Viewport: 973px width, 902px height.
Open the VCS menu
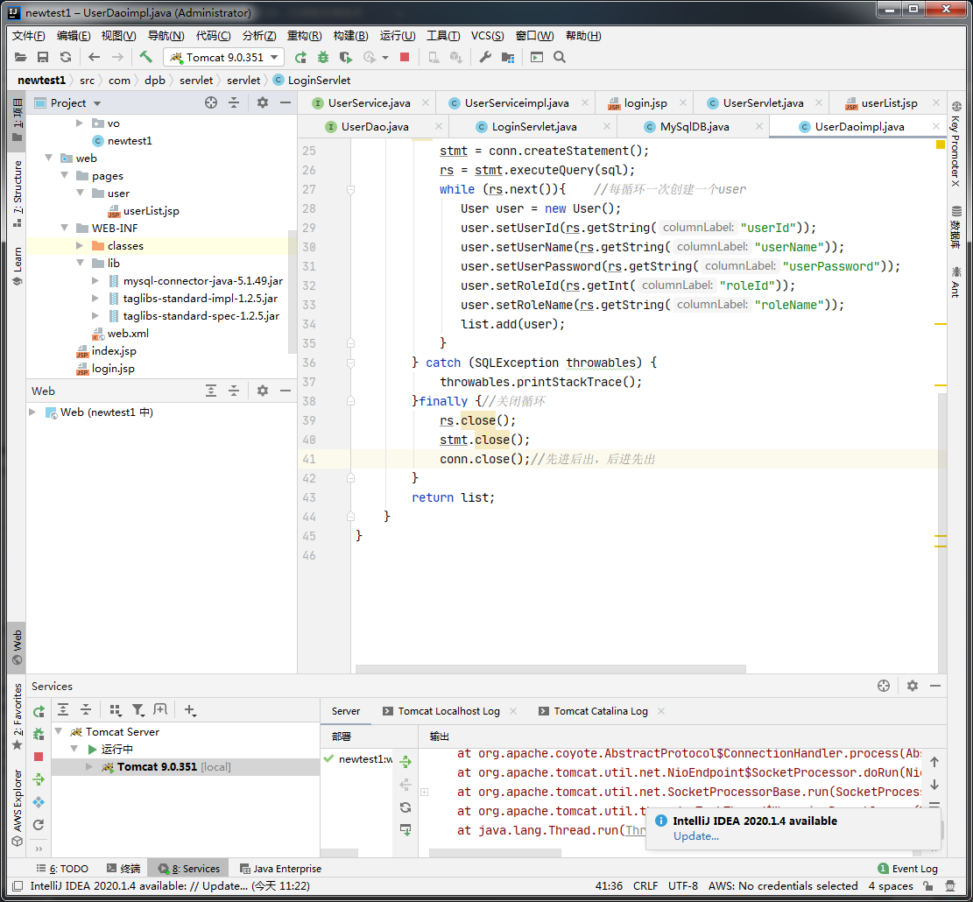pos(487,36)
